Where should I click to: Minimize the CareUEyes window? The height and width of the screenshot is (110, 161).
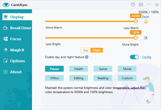point(149,5)
